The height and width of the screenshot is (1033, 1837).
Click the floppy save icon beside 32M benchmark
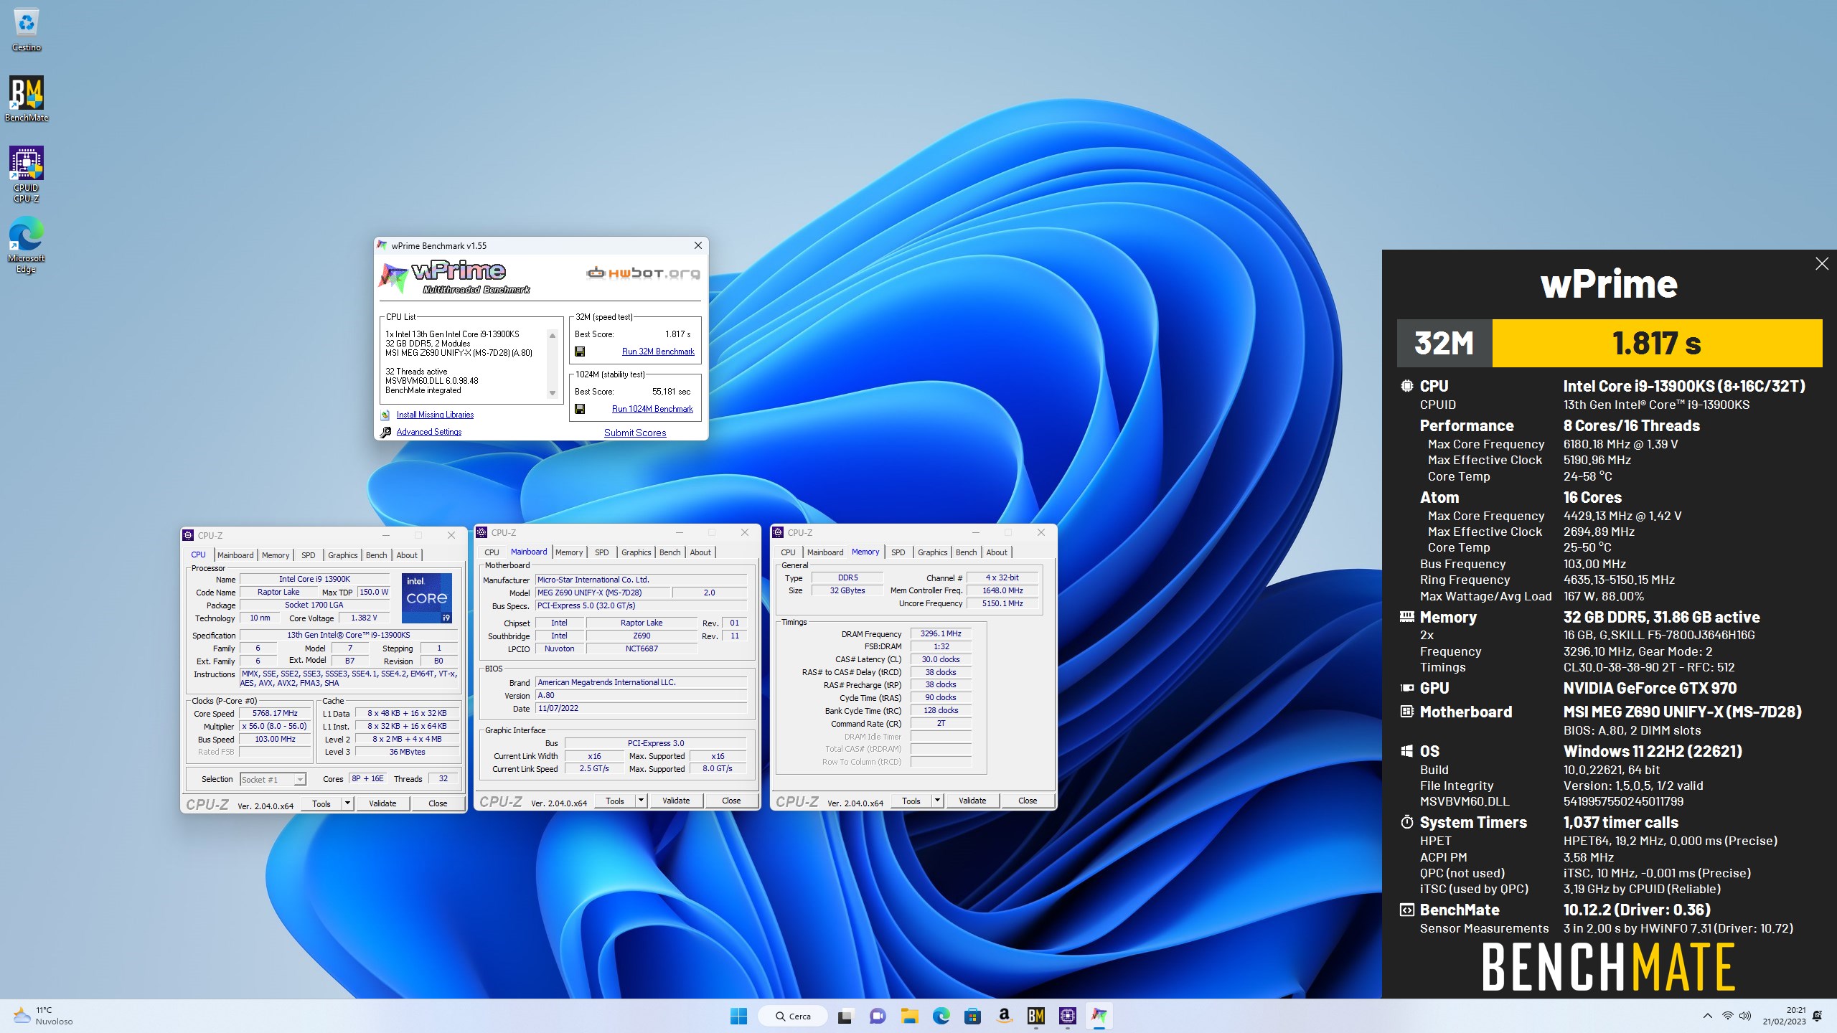pos(580,352)
